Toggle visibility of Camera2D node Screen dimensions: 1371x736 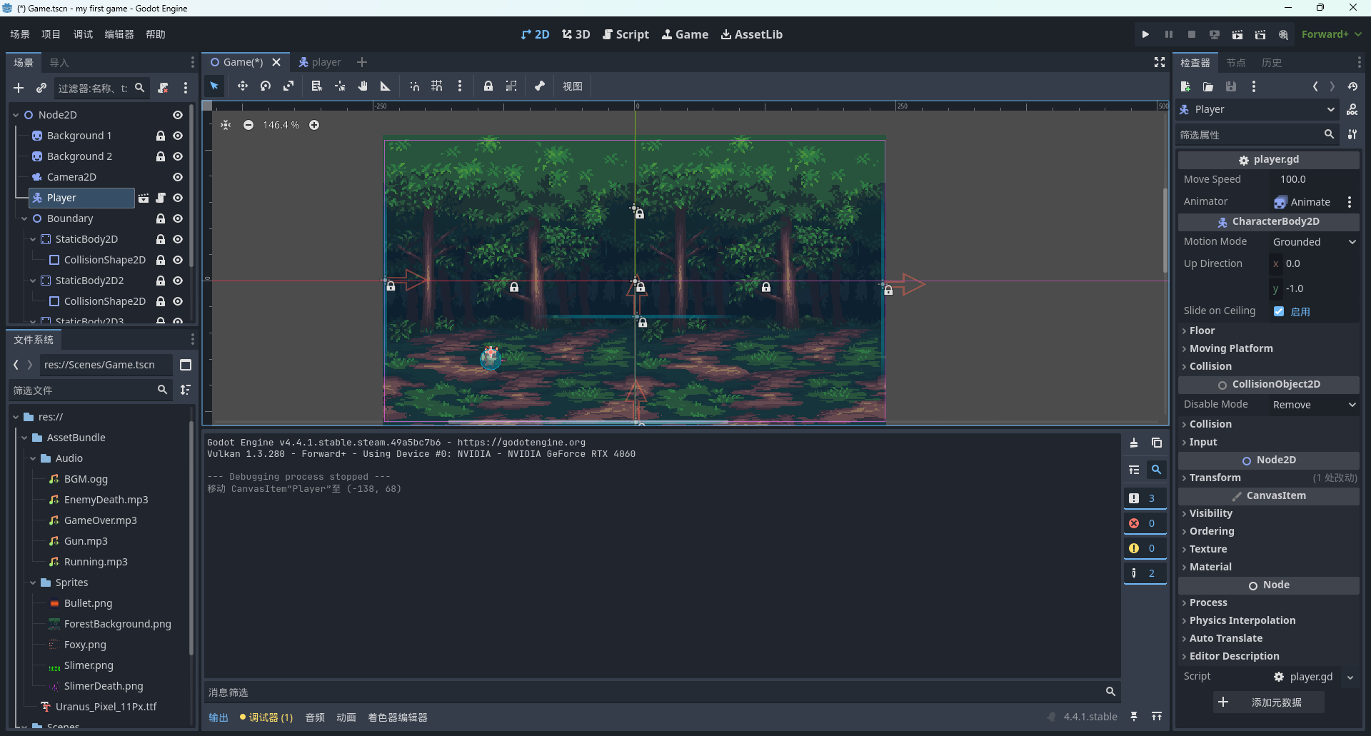pos(178,177)
